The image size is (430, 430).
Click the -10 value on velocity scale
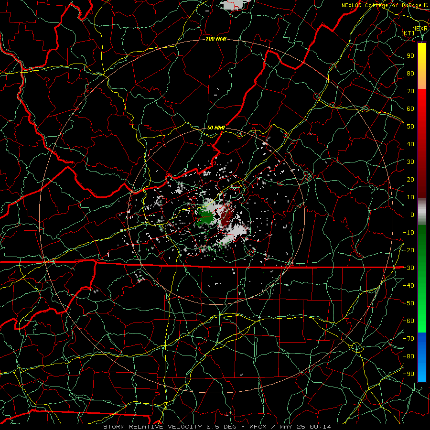tap(408, 233)
